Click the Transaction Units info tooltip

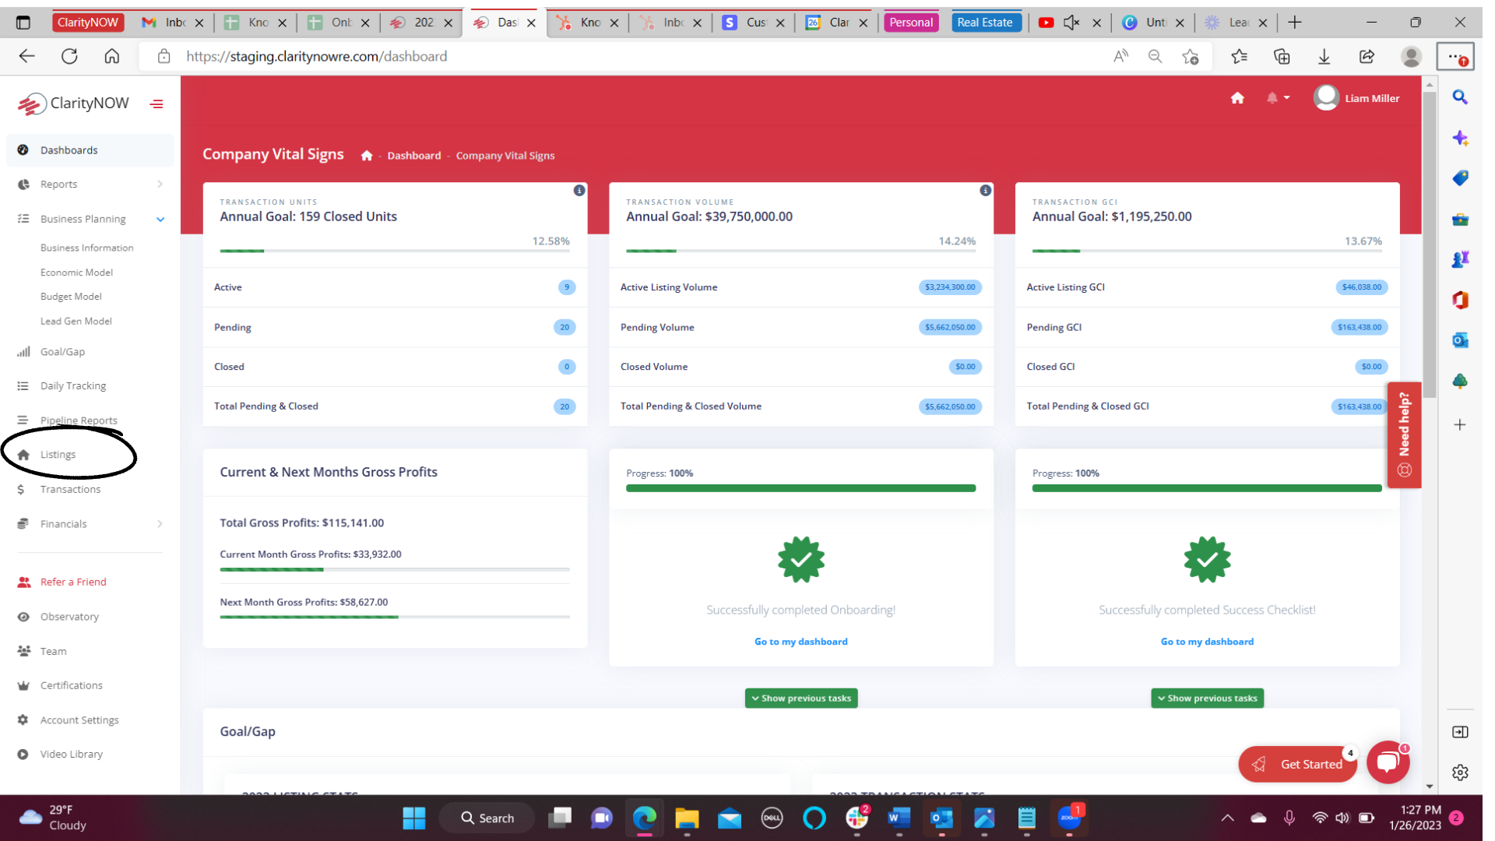pyautogui.click(x=579, y=191)
